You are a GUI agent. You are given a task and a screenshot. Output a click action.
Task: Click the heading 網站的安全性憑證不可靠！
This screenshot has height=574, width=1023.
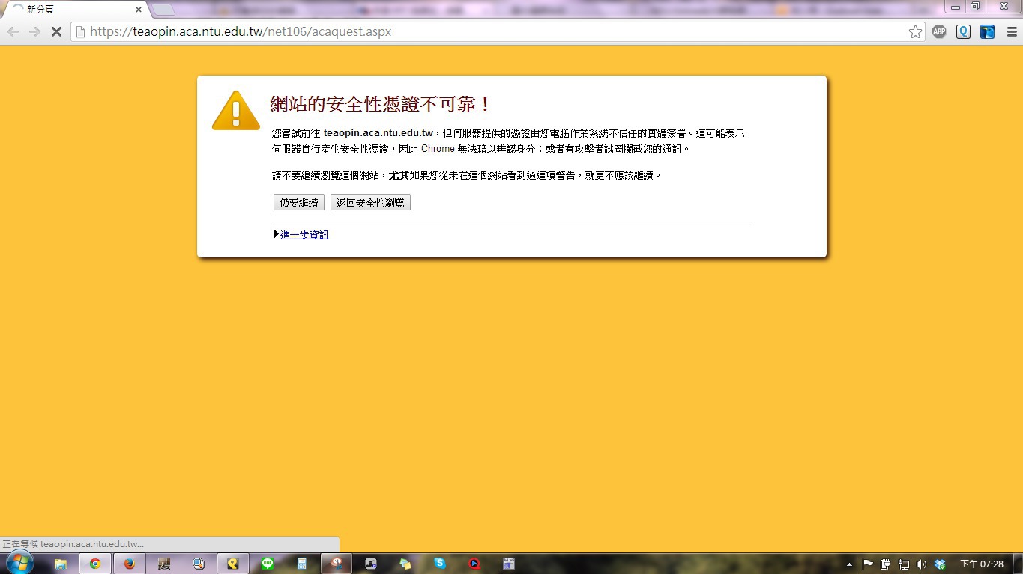(380, 104)
